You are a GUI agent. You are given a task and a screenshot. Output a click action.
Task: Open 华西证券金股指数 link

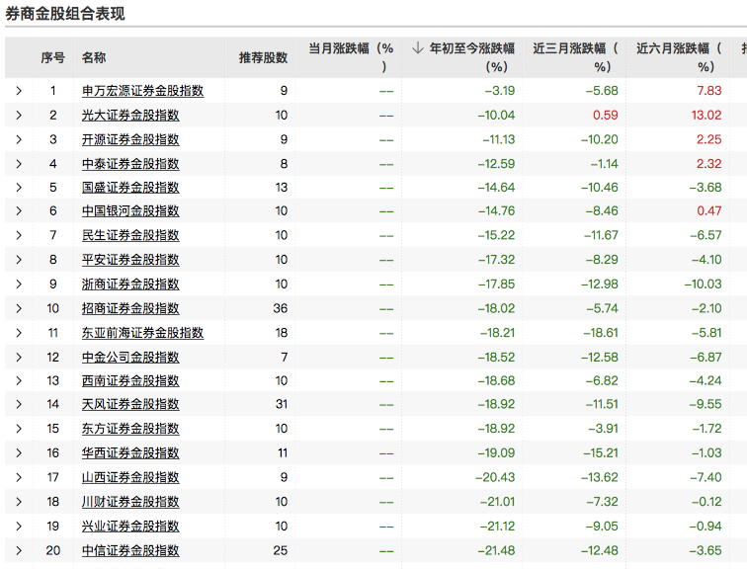coord(130,452)
